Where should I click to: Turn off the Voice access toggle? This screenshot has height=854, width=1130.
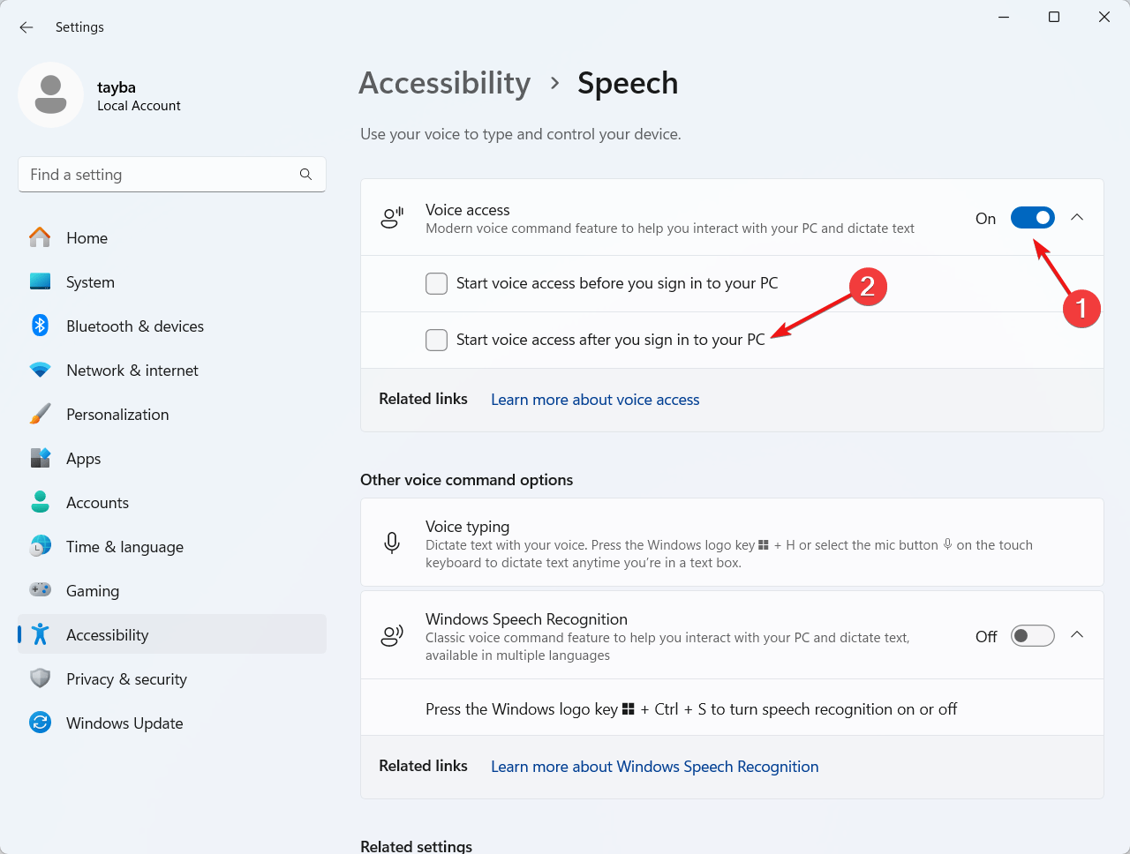pos(1033,218)
